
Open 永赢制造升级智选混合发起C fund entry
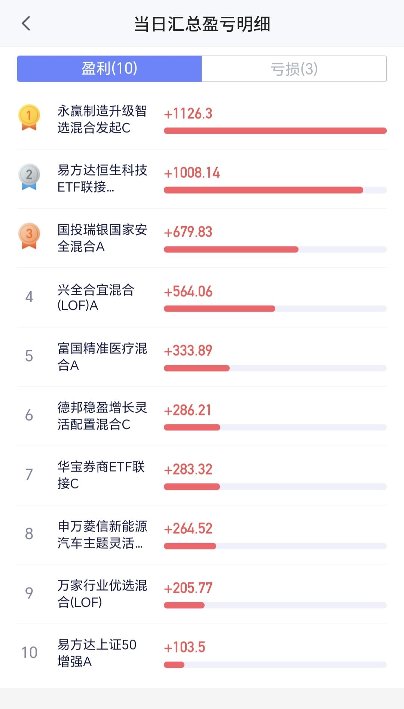[x=202, y=120]
